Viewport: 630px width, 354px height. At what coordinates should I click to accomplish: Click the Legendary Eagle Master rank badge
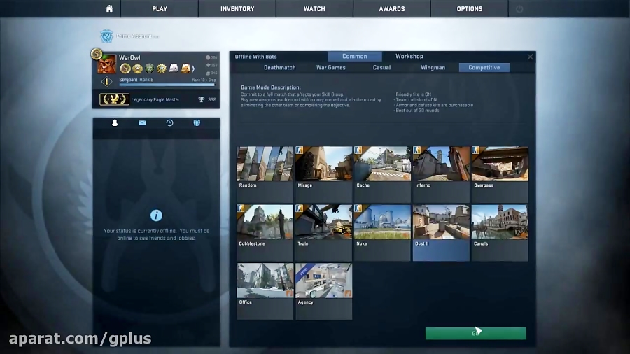[x=114, y=99]
